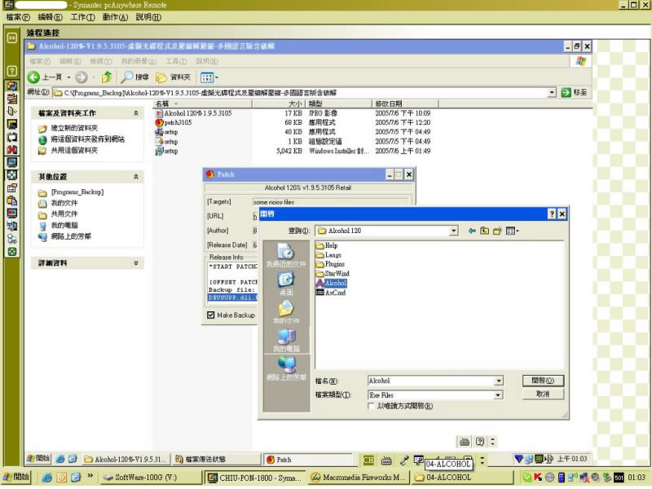This screenshot has height=489, width=652.
Task: Open the 說明(H) menu in pcAnywhere
Action: pos(148,17)
